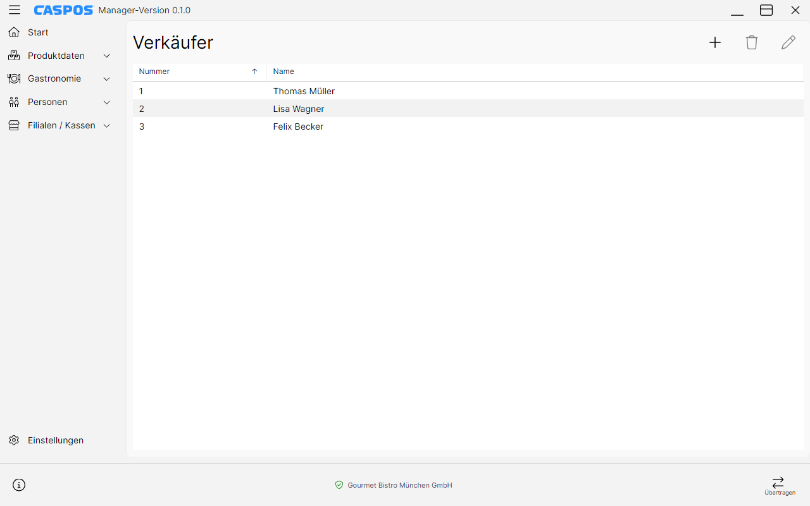Click number 3 in the Nummer column

point(142,126)
